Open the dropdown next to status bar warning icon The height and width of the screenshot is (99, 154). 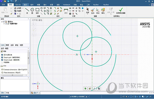(89, 97)
